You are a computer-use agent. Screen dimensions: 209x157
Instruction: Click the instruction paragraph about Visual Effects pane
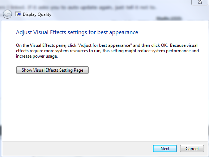(107, 51)
